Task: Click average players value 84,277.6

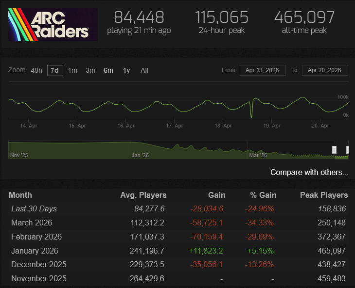Action: pyautogui.click(x=149, y=208)
